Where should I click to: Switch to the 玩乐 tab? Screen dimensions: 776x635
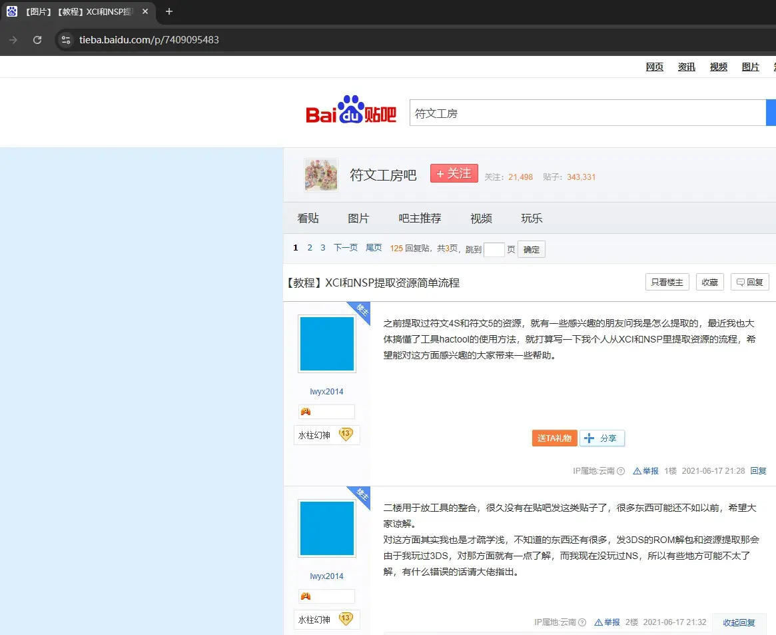click(x=532, y=219)
